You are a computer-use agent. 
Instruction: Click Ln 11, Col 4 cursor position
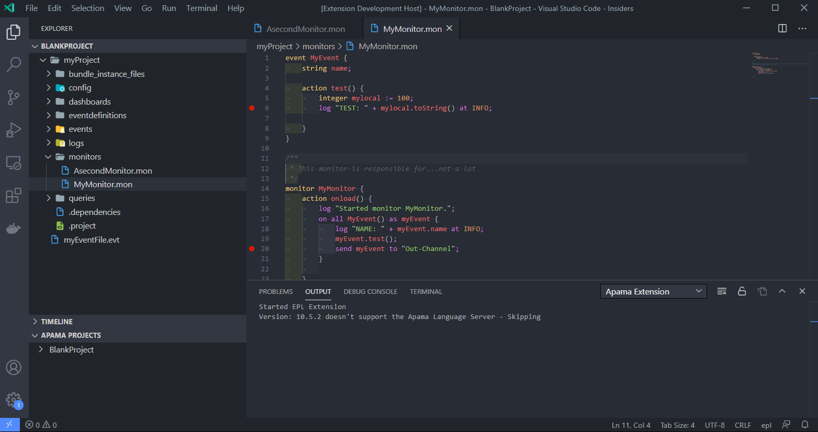click(x=631, y=425)
